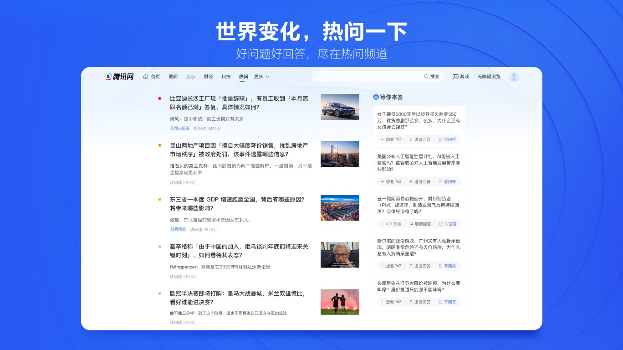This screenshot has height=350, width=623.
Task: Click the 知情人回答 tag
Action: (180, 129)
